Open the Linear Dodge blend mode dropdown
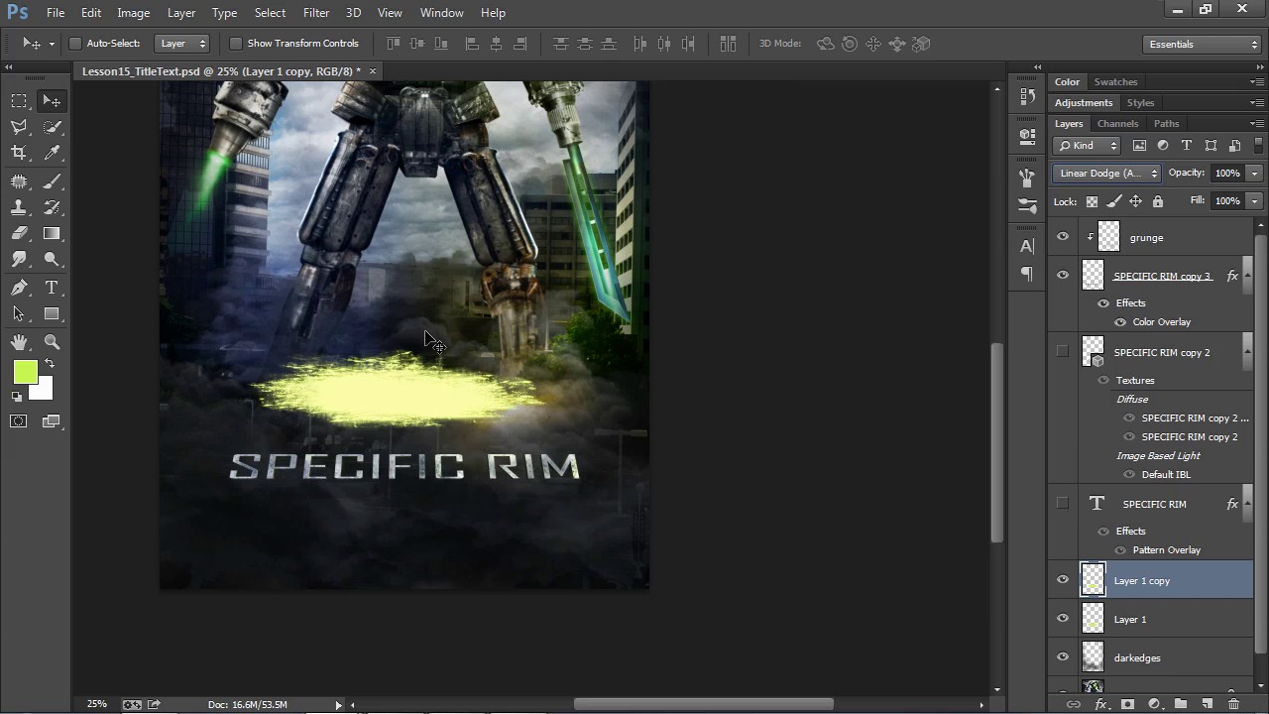The height and width of the screenshot is (714, 1269). coord(1106,174)
